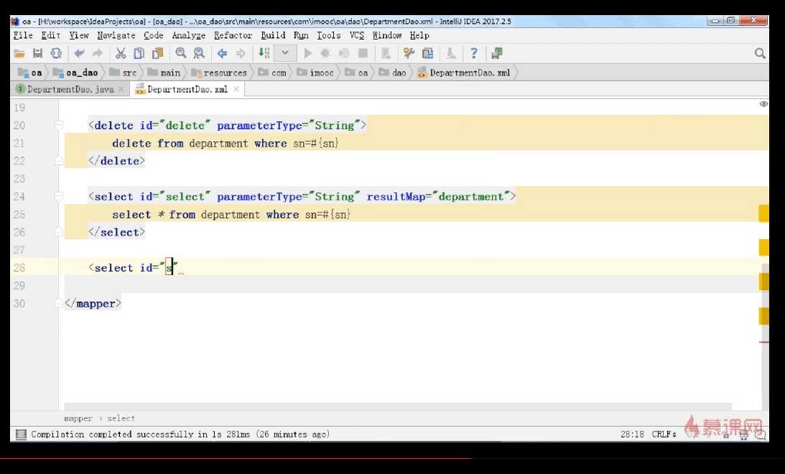Click the Cut scissors icon
Screen dimensions: 785x474
(120, 54)
